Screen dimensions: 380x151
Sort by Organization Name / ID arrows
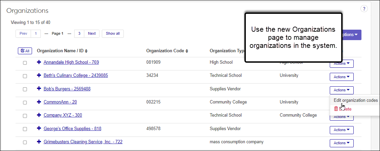tap(86, 51)
